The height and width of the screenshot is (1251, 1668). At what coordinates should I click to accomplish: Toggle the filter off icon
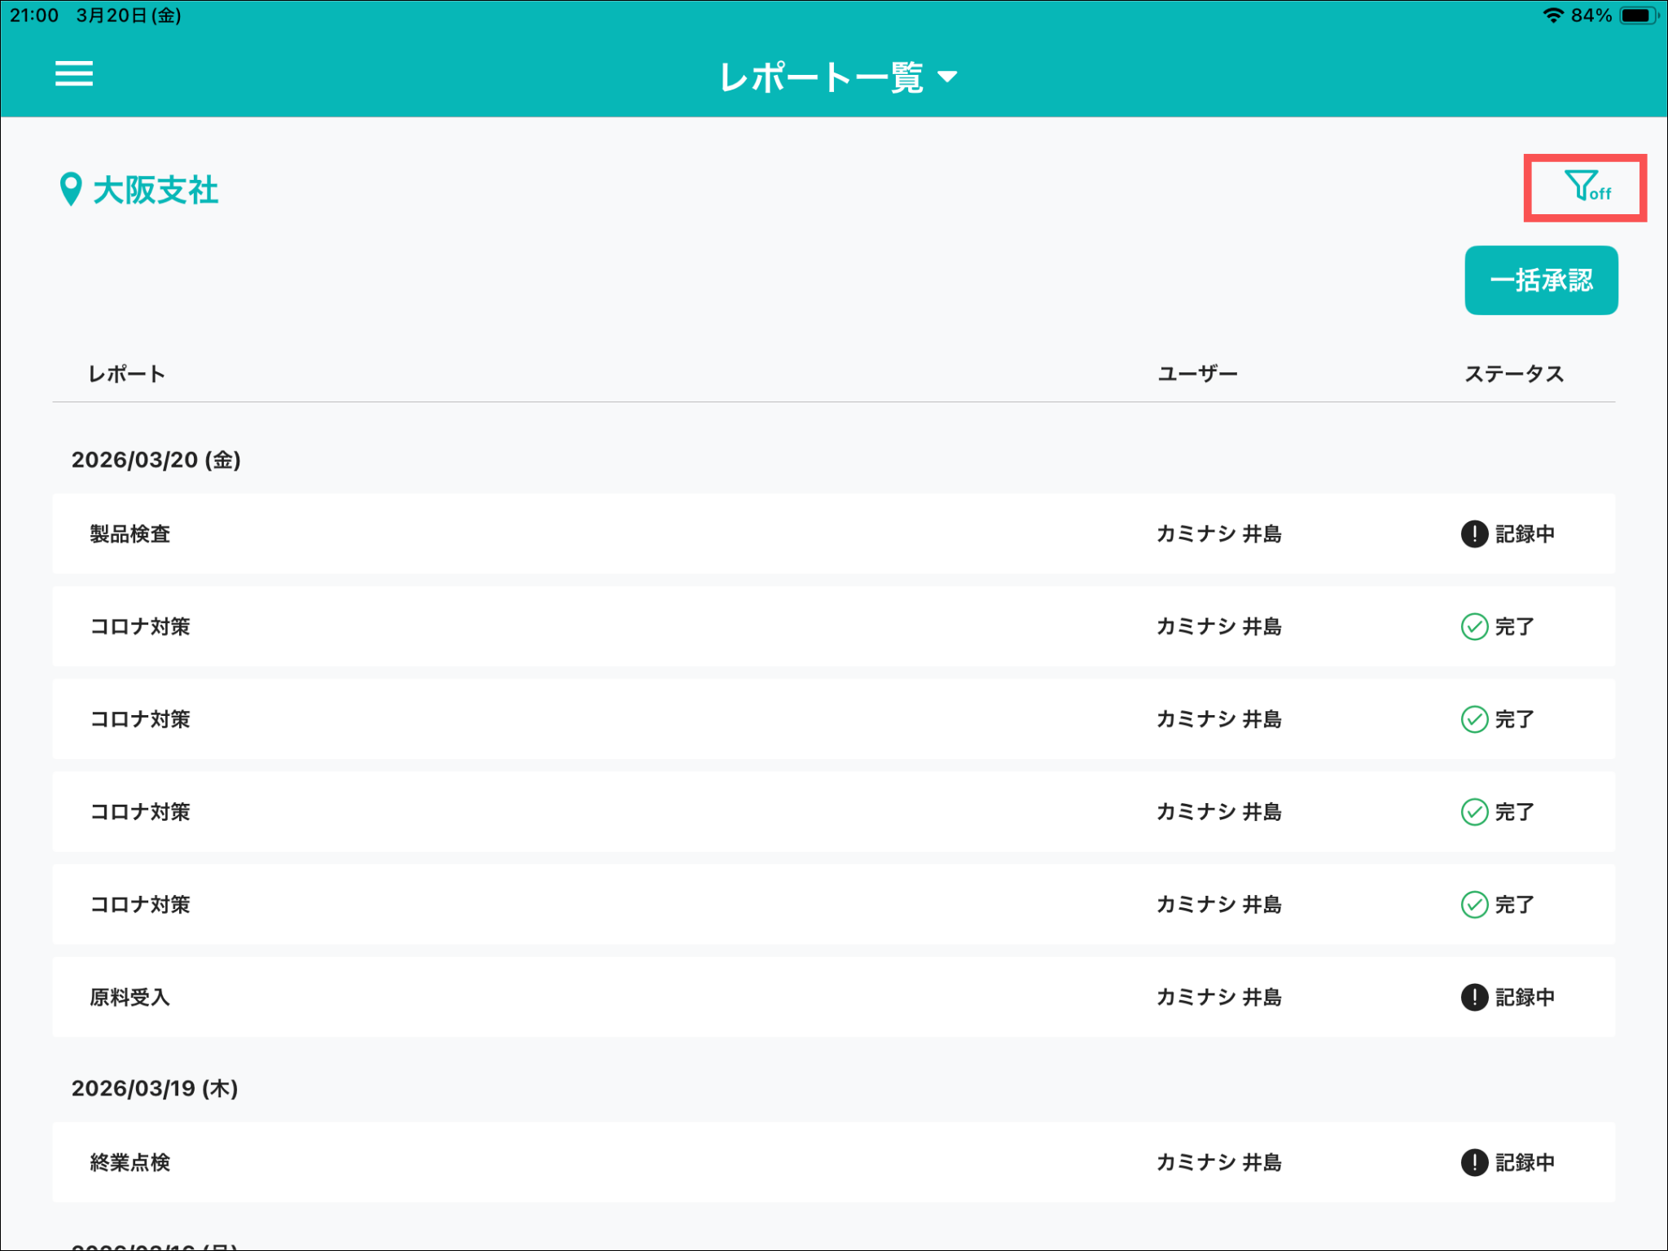[x=1586, y=187]
